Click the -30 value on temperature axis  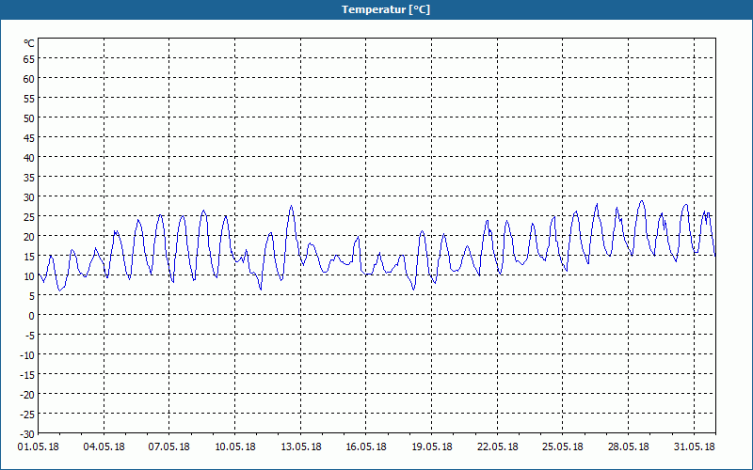click(x=27, y=433)
